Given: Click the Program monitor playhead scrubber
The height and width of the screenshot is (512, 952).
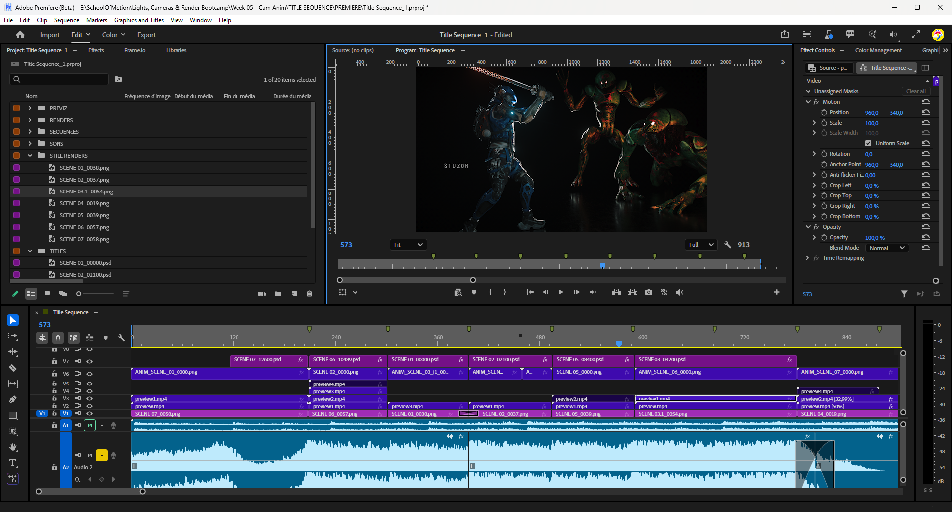Looking at the screenshot, I should [602, 265].
